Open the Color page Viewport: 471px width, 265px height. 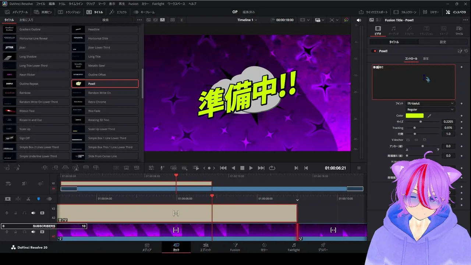[x=264, y=247]
